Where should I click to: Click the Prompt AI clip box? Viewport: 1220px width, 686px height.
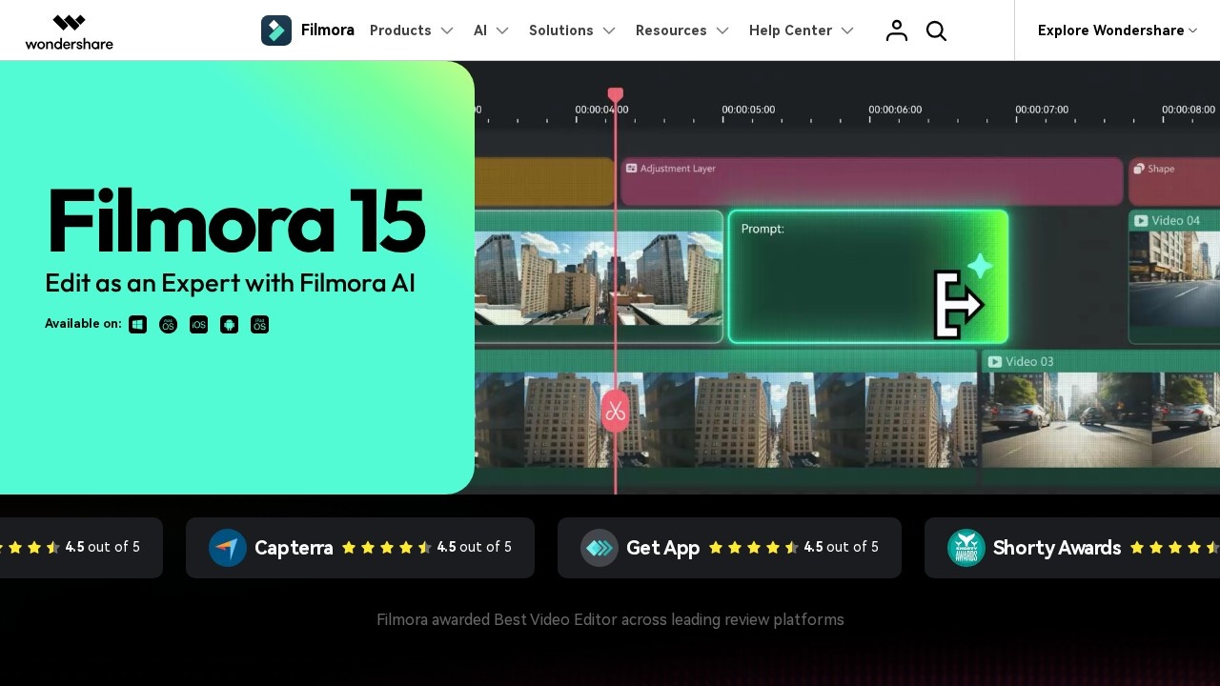pyautogui.click(x=868, y=276)
